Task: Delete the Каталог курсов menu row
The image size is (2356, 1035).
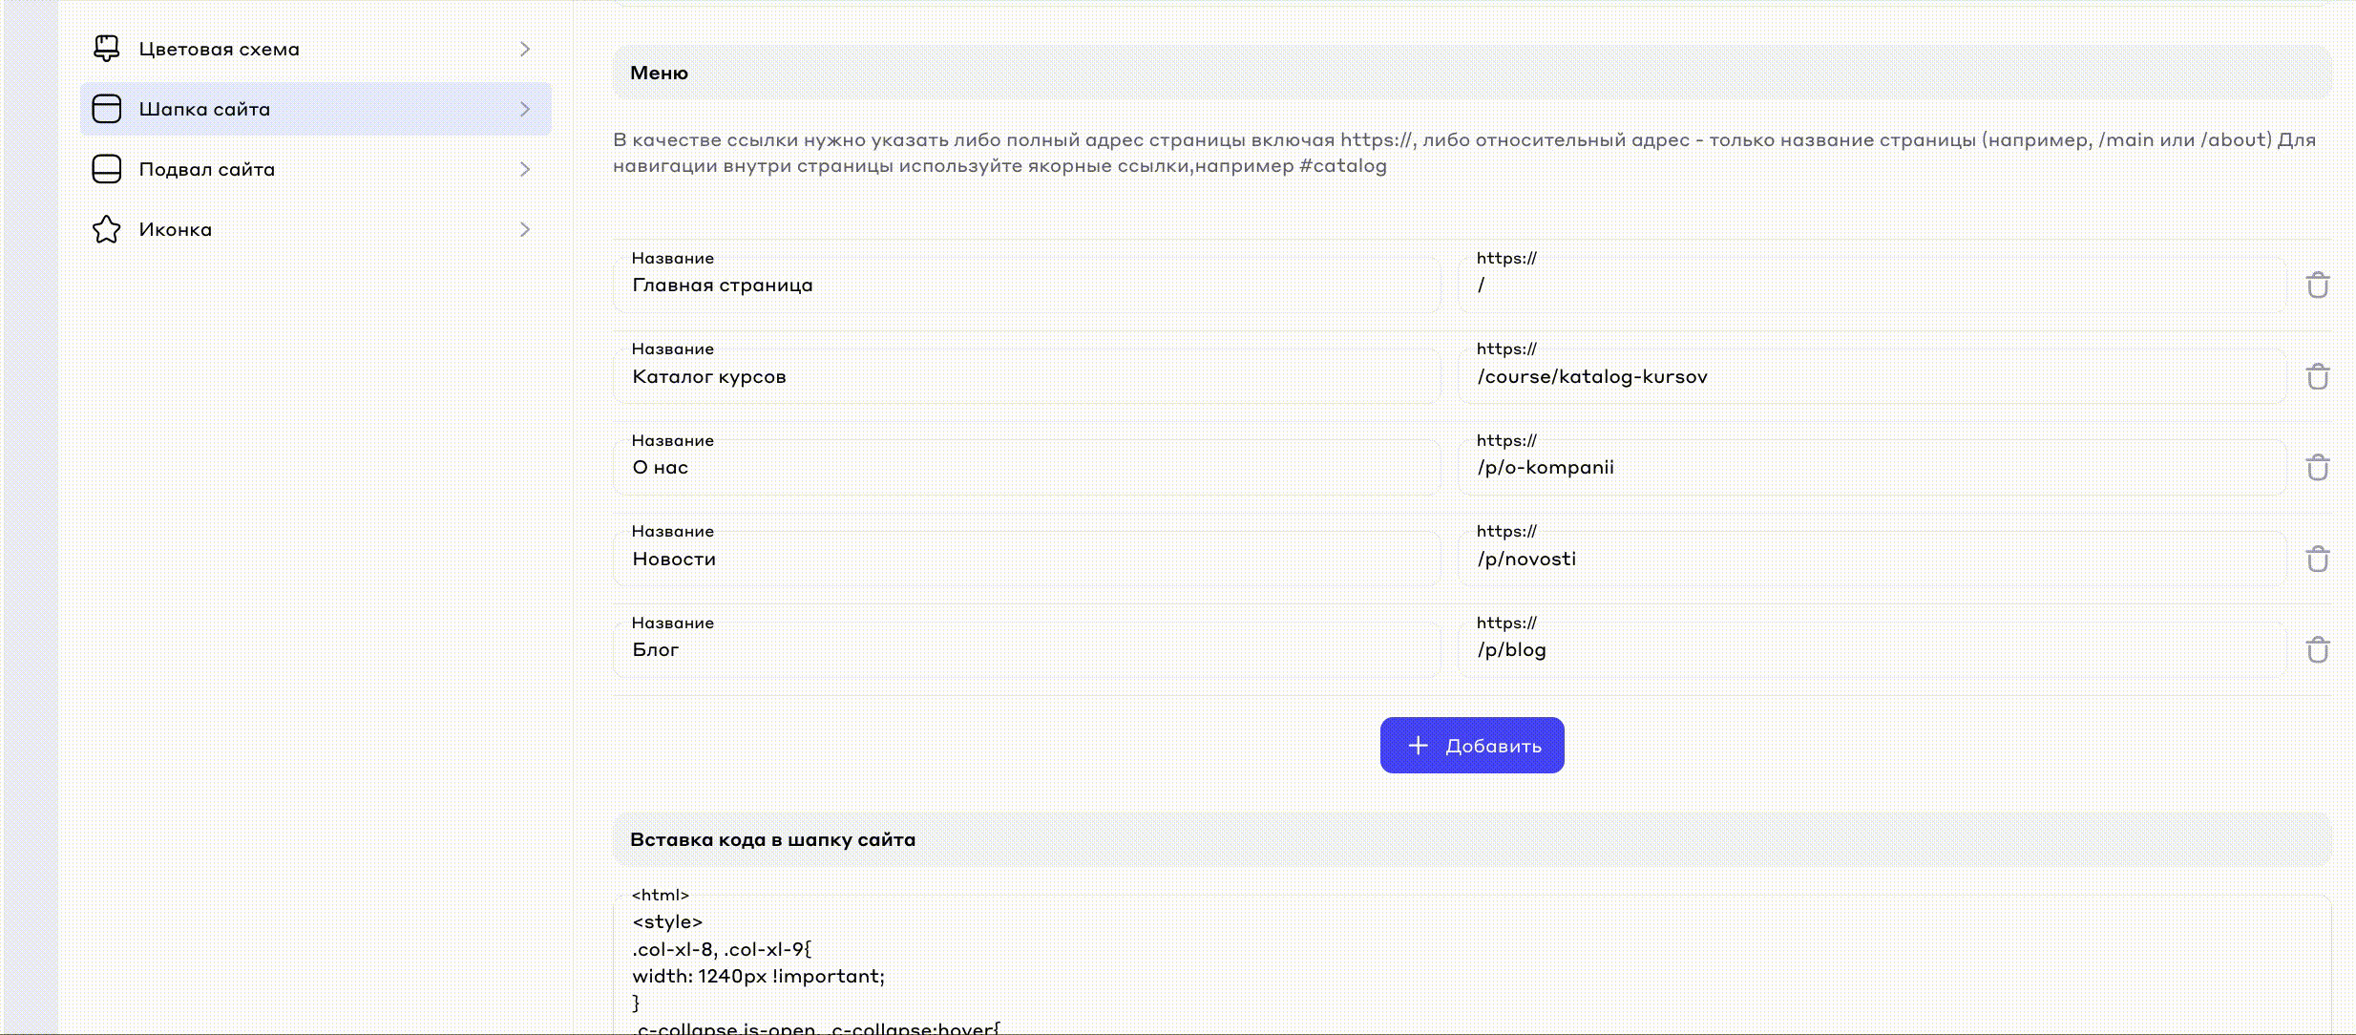Action: pos(2317,376)
